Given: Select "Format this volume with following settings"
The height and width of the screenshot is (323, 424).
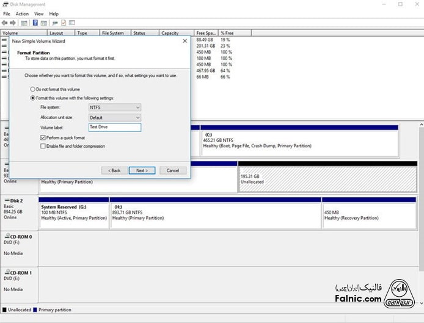Looking at the screenshot, I should point(33,98).
